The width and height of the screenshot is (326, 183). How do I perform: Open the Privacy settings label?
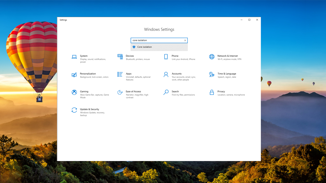tap(221, 91)
